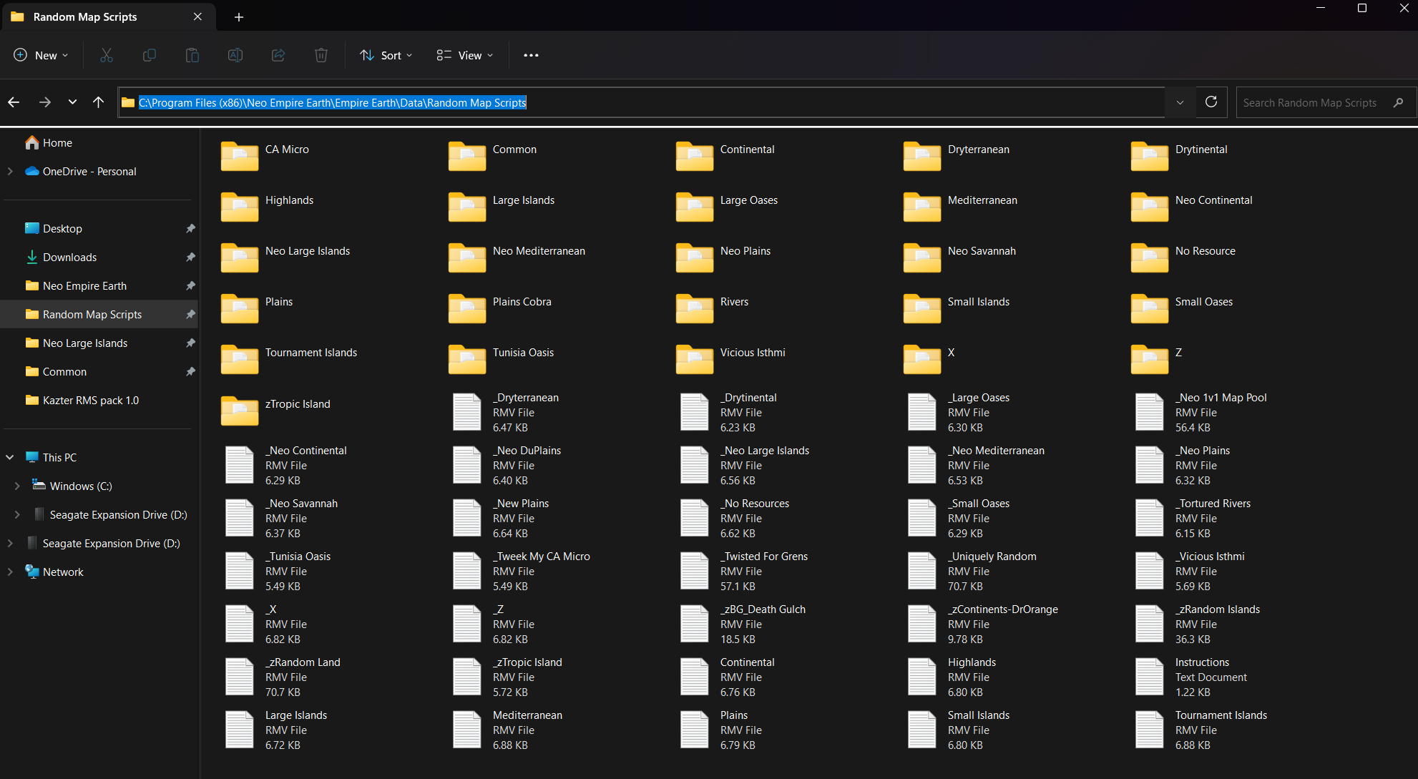Refresh the current folder view
1418x779 pixels.
point(1211,102)
